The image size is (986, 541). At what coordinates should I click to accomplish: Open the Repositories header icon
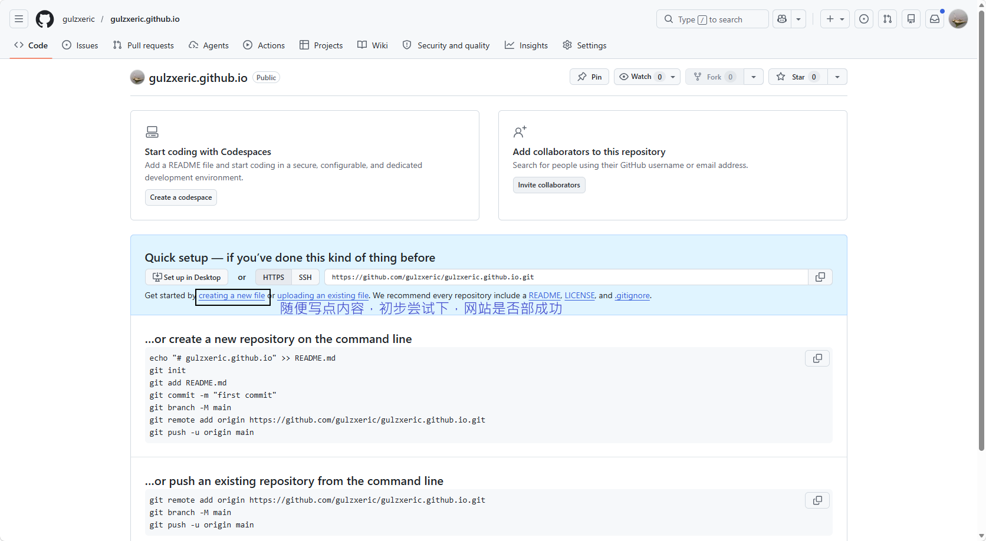pos(911,19)
